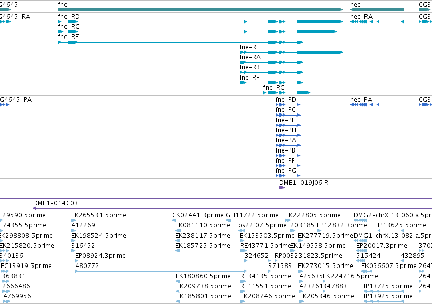Select the EK180860.5prime feature
432x304 pixels.
[178, 281]
